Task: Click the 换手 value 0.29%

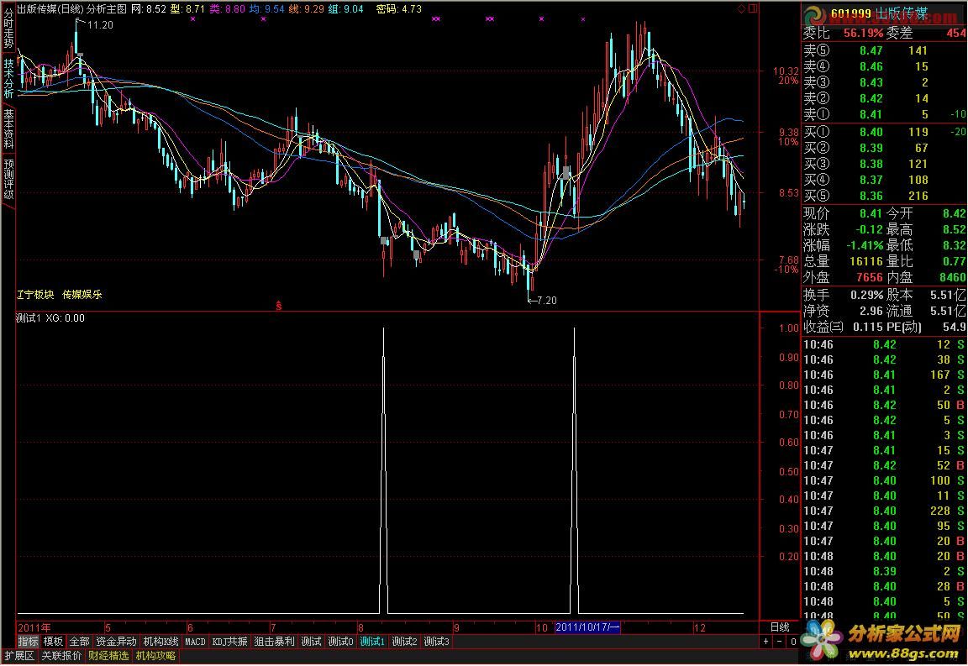Action: pyautogui.click(x=866, y=295)
